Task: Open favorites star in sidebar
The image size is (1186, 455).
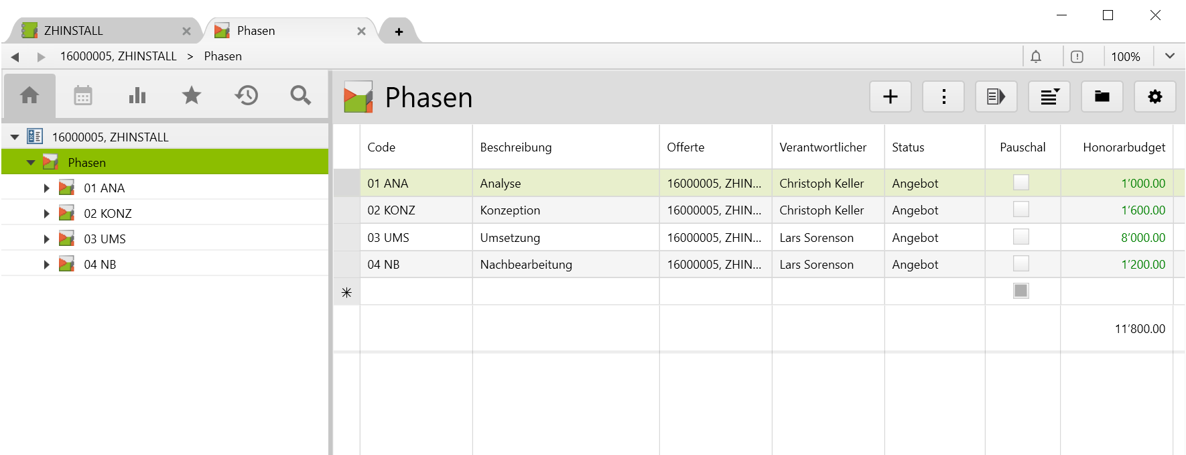Action: pos(192,96)
